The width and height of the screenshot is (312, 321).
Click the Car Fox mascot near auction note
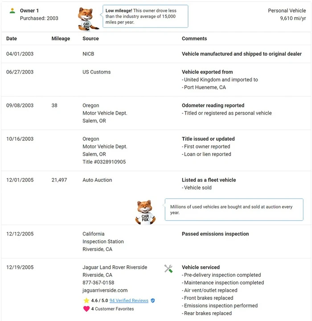(145, 212)
